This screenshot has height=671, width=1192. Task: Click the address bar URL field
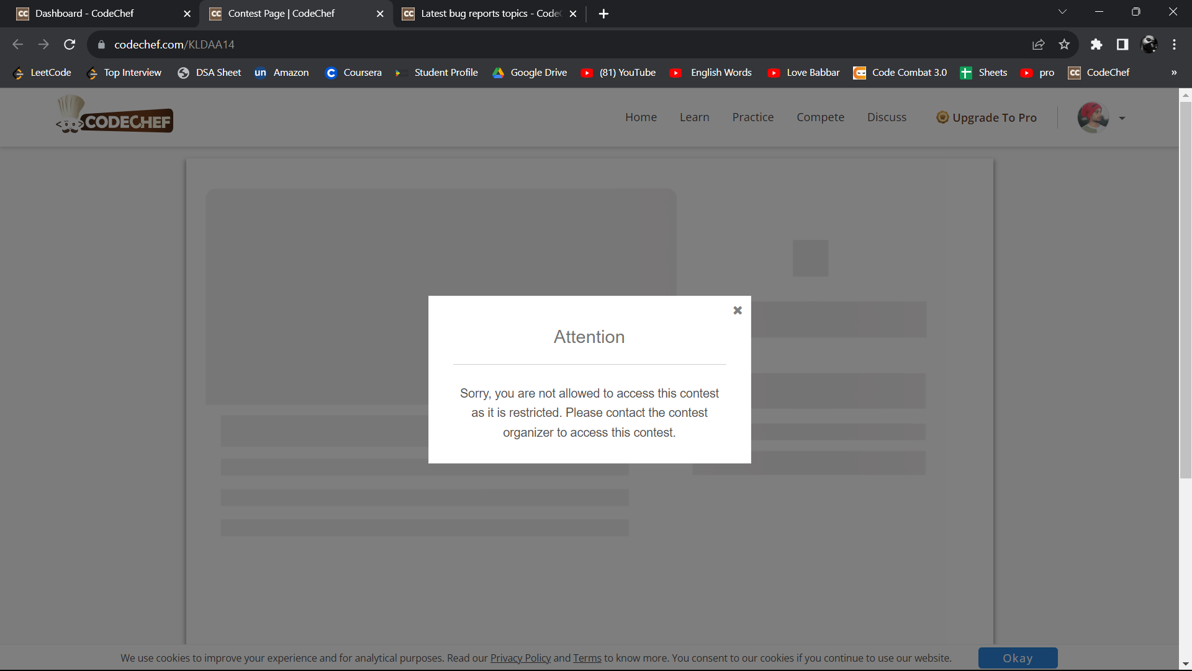click(x=497, y=44)
